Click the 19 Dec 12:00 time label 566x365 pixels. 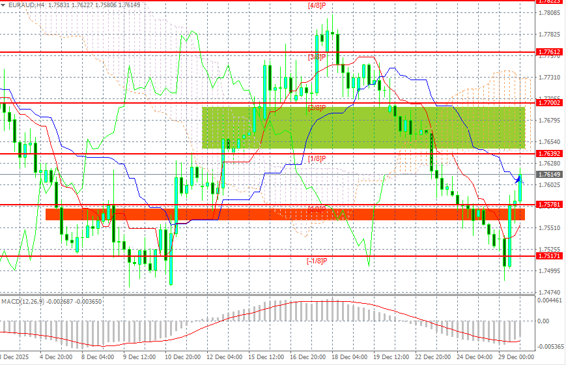pos(391,357)
